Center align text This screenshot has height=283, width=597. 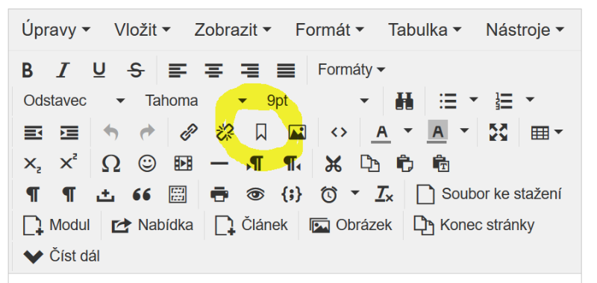pyautogui.click(x=214, y=71)
